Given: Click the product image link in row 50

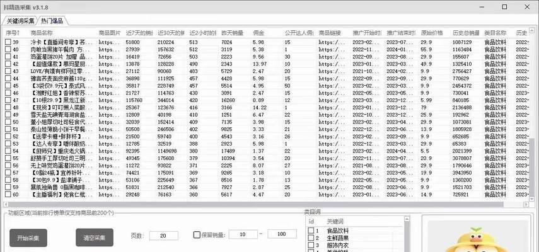Looking at the screenshot, I should (x=109, y=122).
